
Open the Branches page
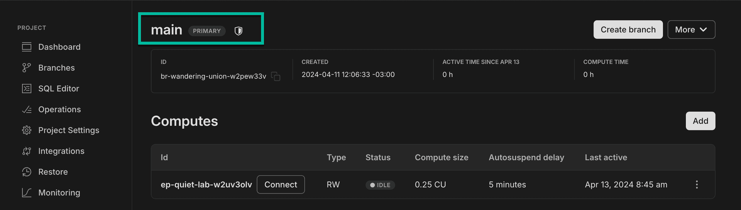click(56, 68)
